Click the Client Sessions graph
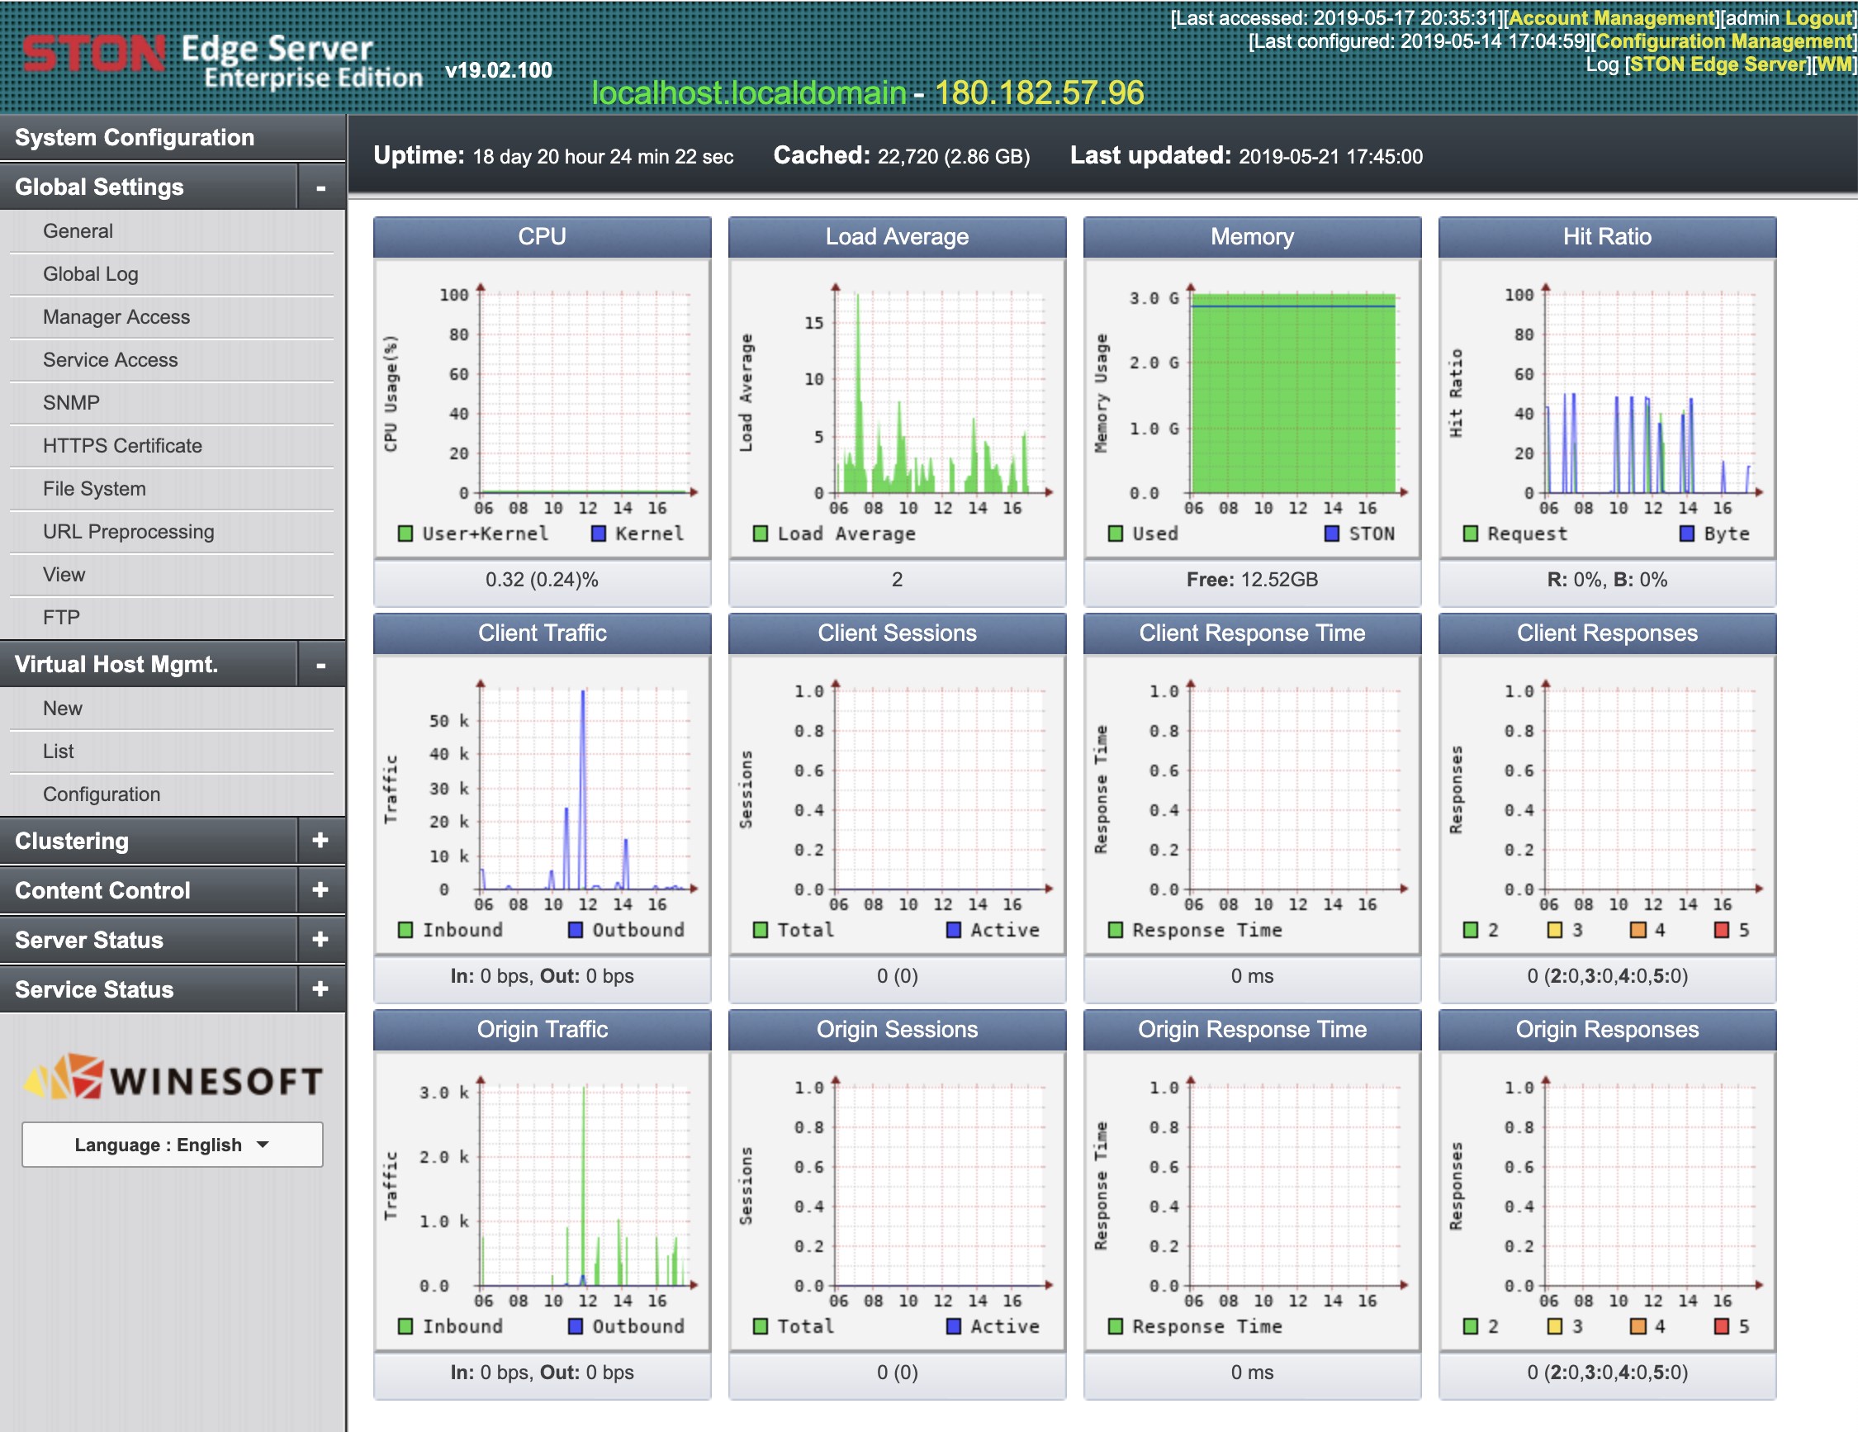Image resolution: width=1858 pixels, height=1432 pixels. pyautogui.click(x=897, y=805)
